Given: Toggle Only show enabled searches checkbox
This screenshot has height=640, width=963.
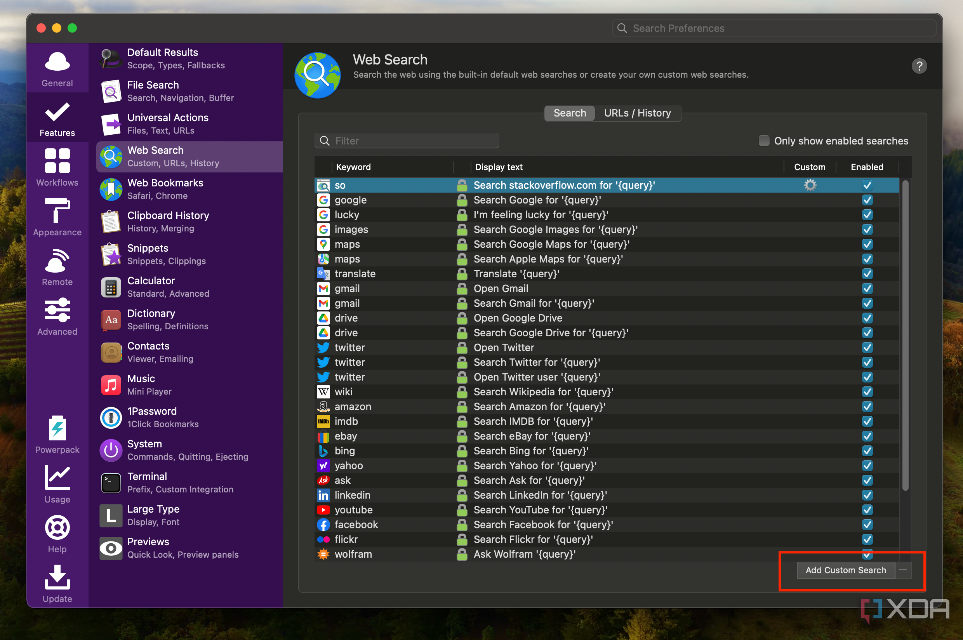Looking at the screenshot, I should [764, 141].
